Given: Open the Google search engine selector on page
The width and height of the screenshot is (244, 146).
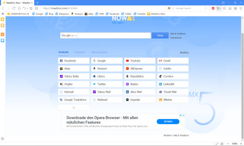Looking at the screenshot, I should tap(69, 36).
